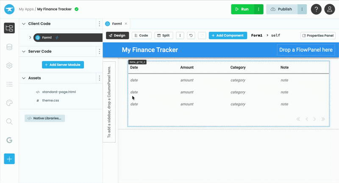Click the Drop a FlowPanel here slot
339x183 pixels.
[306, 50]
